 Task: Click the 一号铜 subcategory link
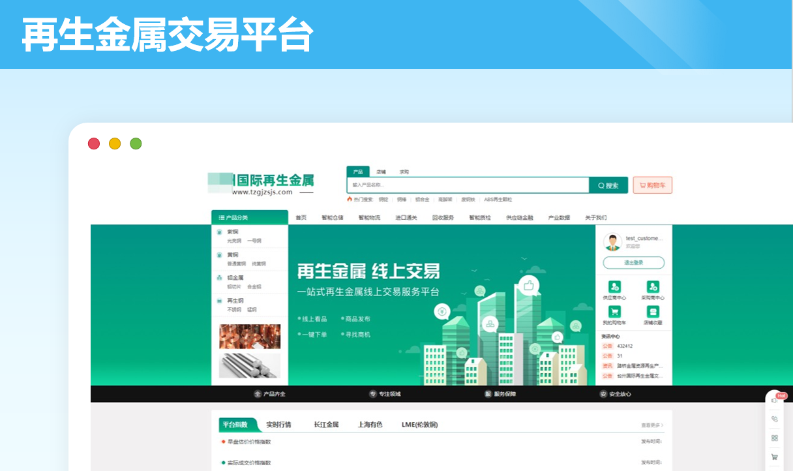click(x=254, y=241)
